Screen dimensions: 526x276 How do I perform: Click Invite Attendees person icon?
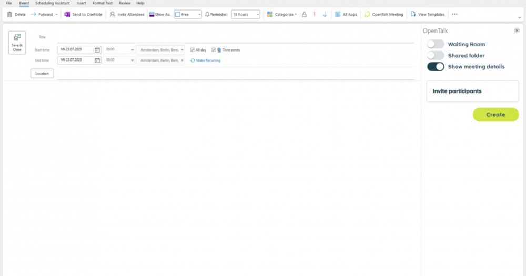[x=113, y=14]
